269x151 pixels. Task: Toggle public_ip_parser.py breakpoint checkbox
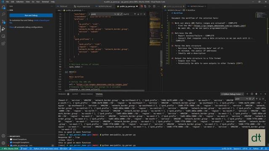[x=11, y=146]
